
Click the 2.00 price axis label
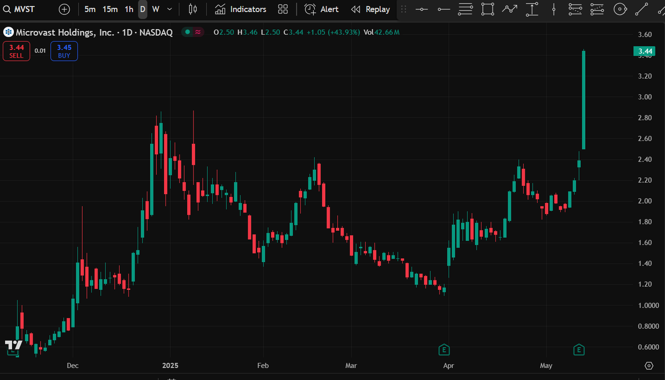[x=644, y=201]
